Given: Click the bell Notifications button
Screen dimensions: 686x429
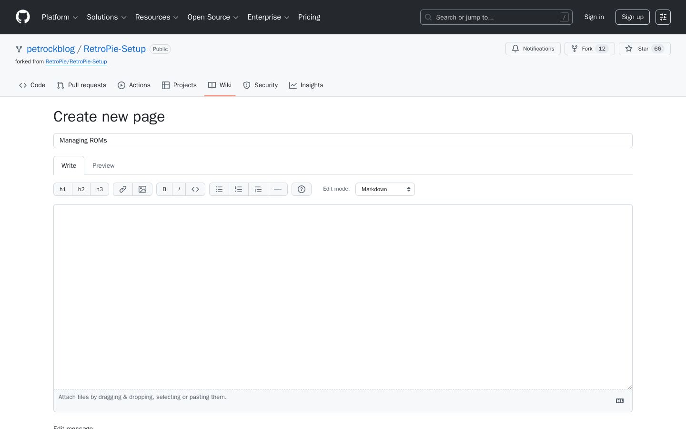Looking at the screenshot, I should 533,49.
